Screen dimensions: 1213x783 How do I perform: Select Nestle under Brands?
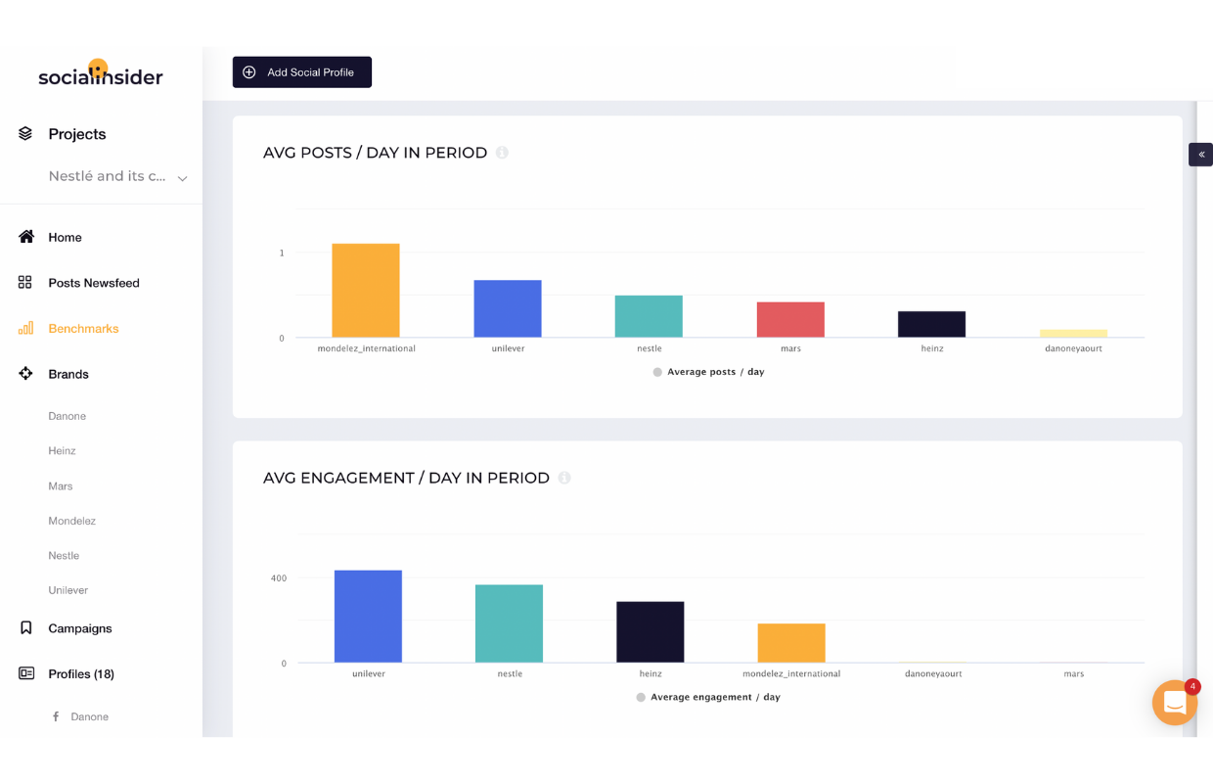pos(64,555)
